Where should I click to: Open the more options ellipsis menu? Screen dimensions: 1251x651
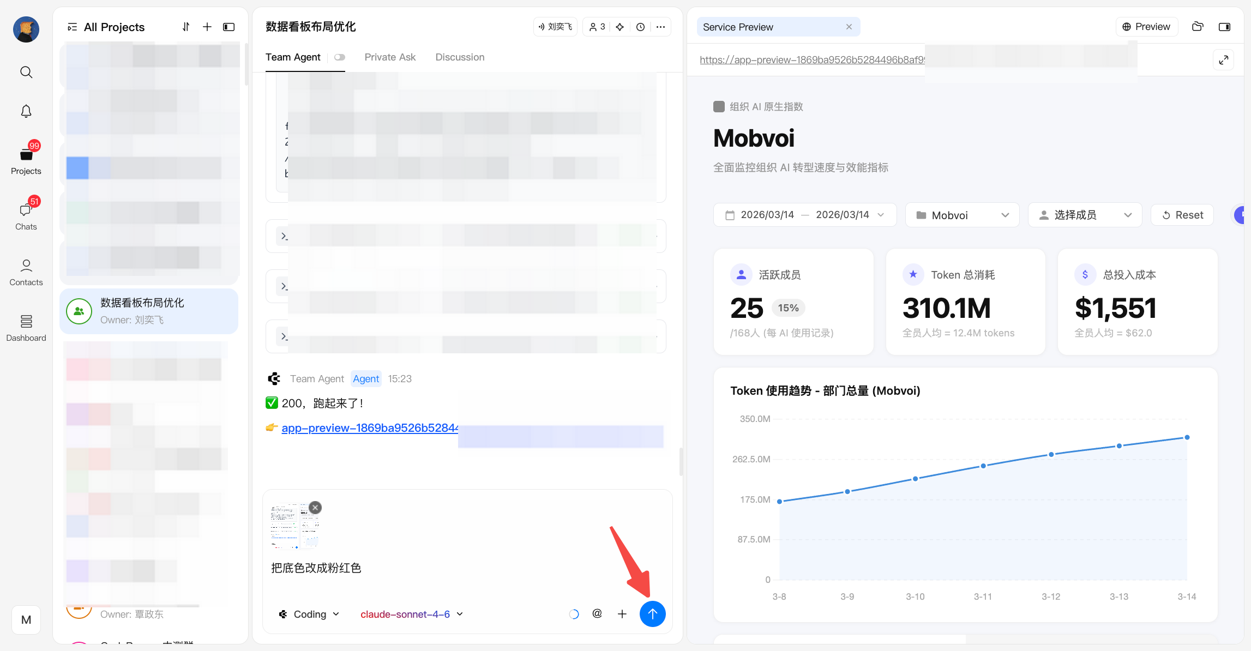tap(660, 27)
